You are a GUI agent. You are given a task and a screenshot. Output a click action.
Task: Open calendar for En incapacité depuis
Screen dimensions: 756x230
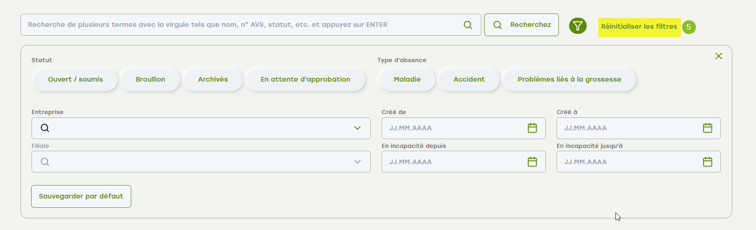(x=532, y=162)
